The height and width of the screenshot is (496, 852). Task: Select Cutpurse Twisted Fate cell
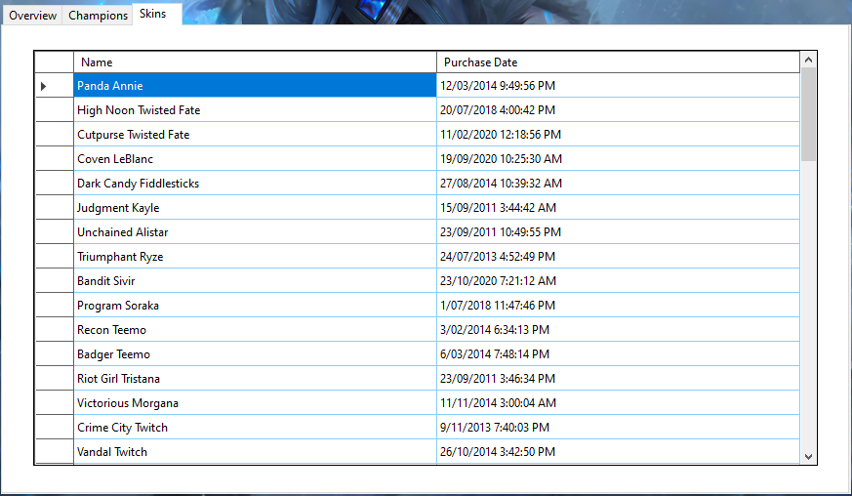click(255, 135)
